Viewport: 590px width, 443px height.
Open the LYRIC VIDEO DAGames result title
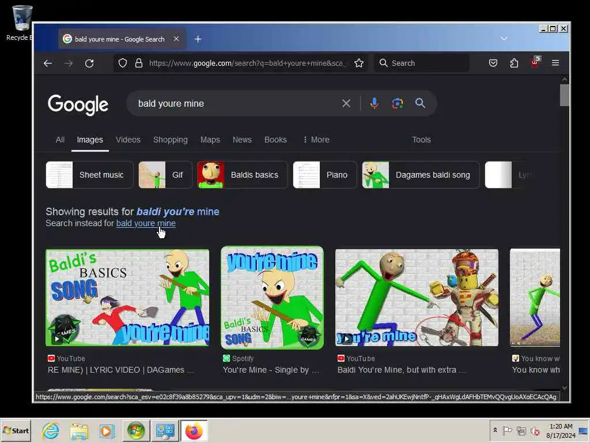point(120,370)
